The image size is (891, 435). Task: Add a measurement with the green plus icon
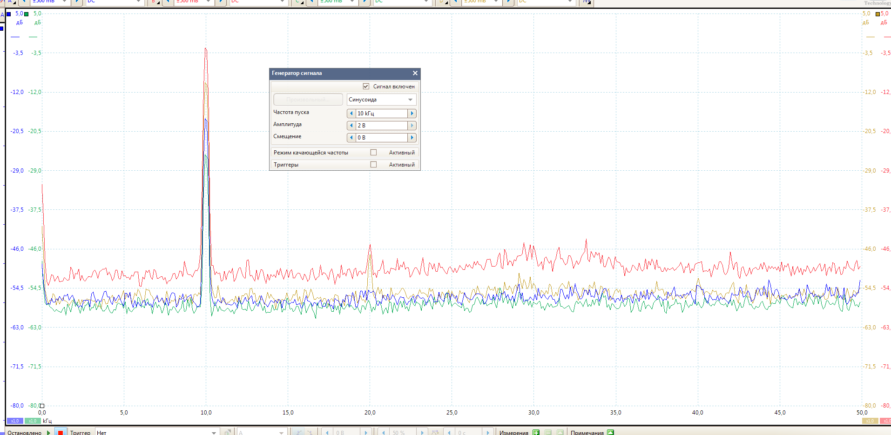point(536,432)
